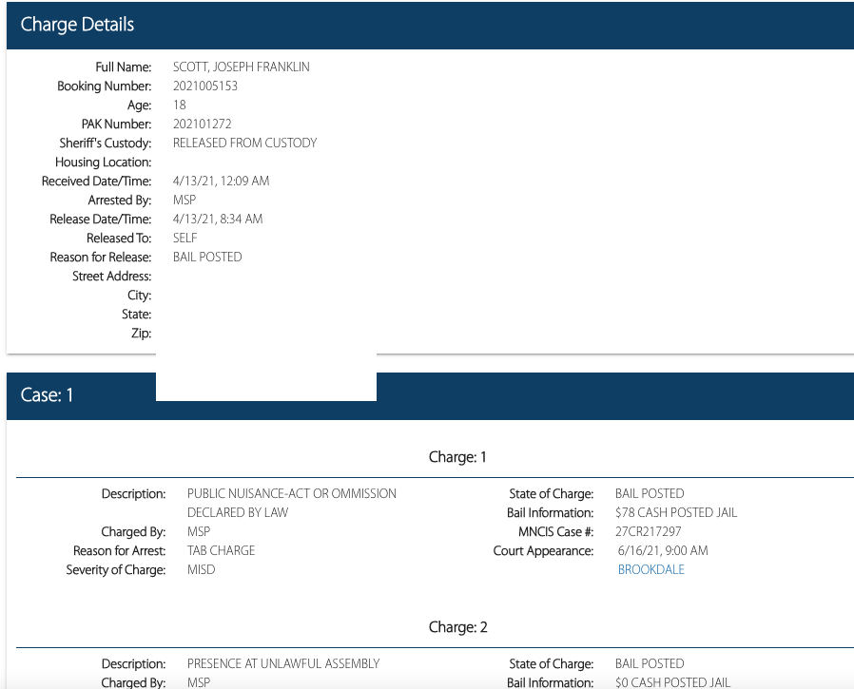
Task: Click the MISD severity of charge value
Action: (x=201, y=569)
